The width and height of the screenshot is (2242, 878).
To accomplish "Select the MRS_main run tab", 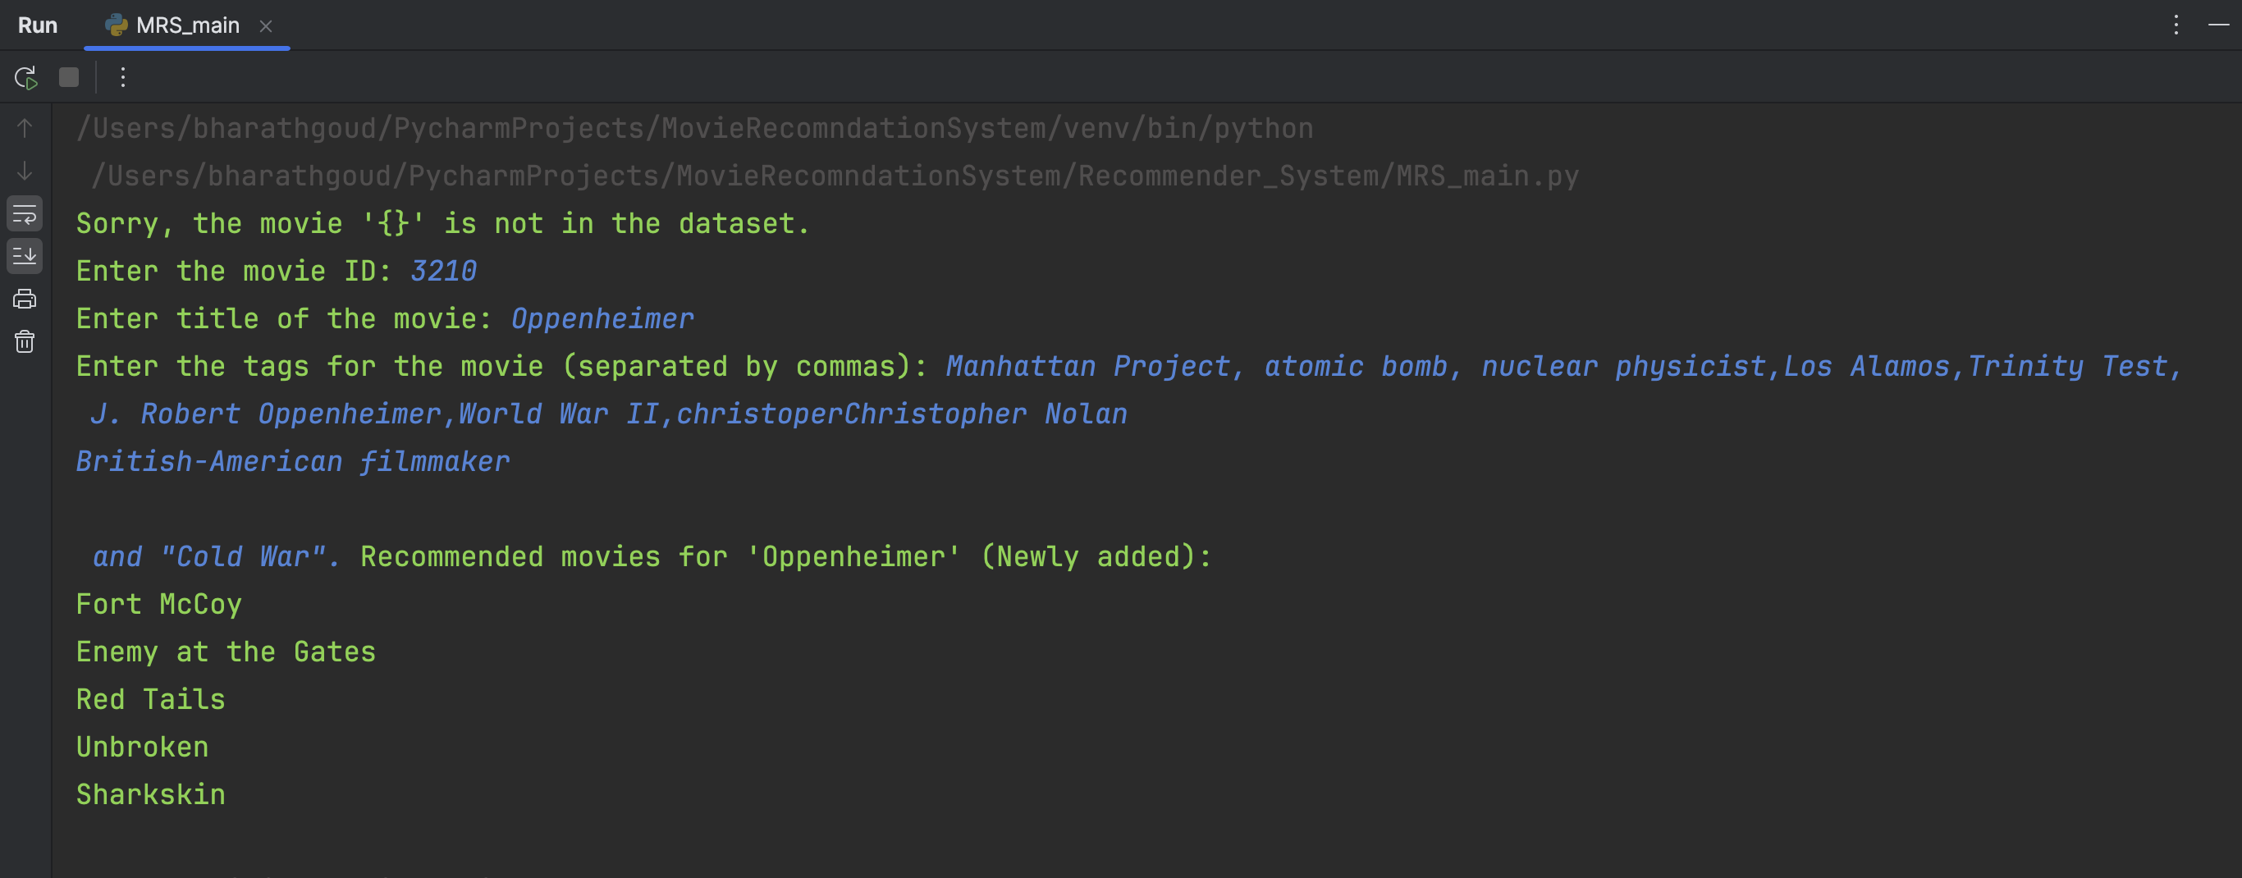I will (x=186, y=25).
